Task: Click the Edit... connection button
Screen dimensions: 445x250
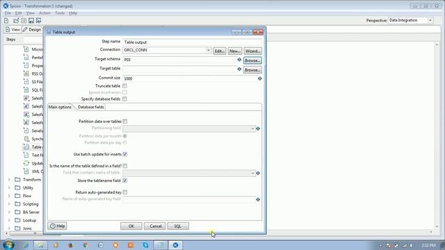Action: click(220, 51)
